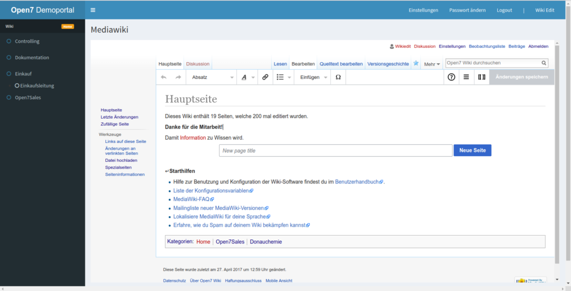The image size is (571, 291).
Task: Open the Diskussion page tab
Action: pyautogui.click(x=198, y=64)
